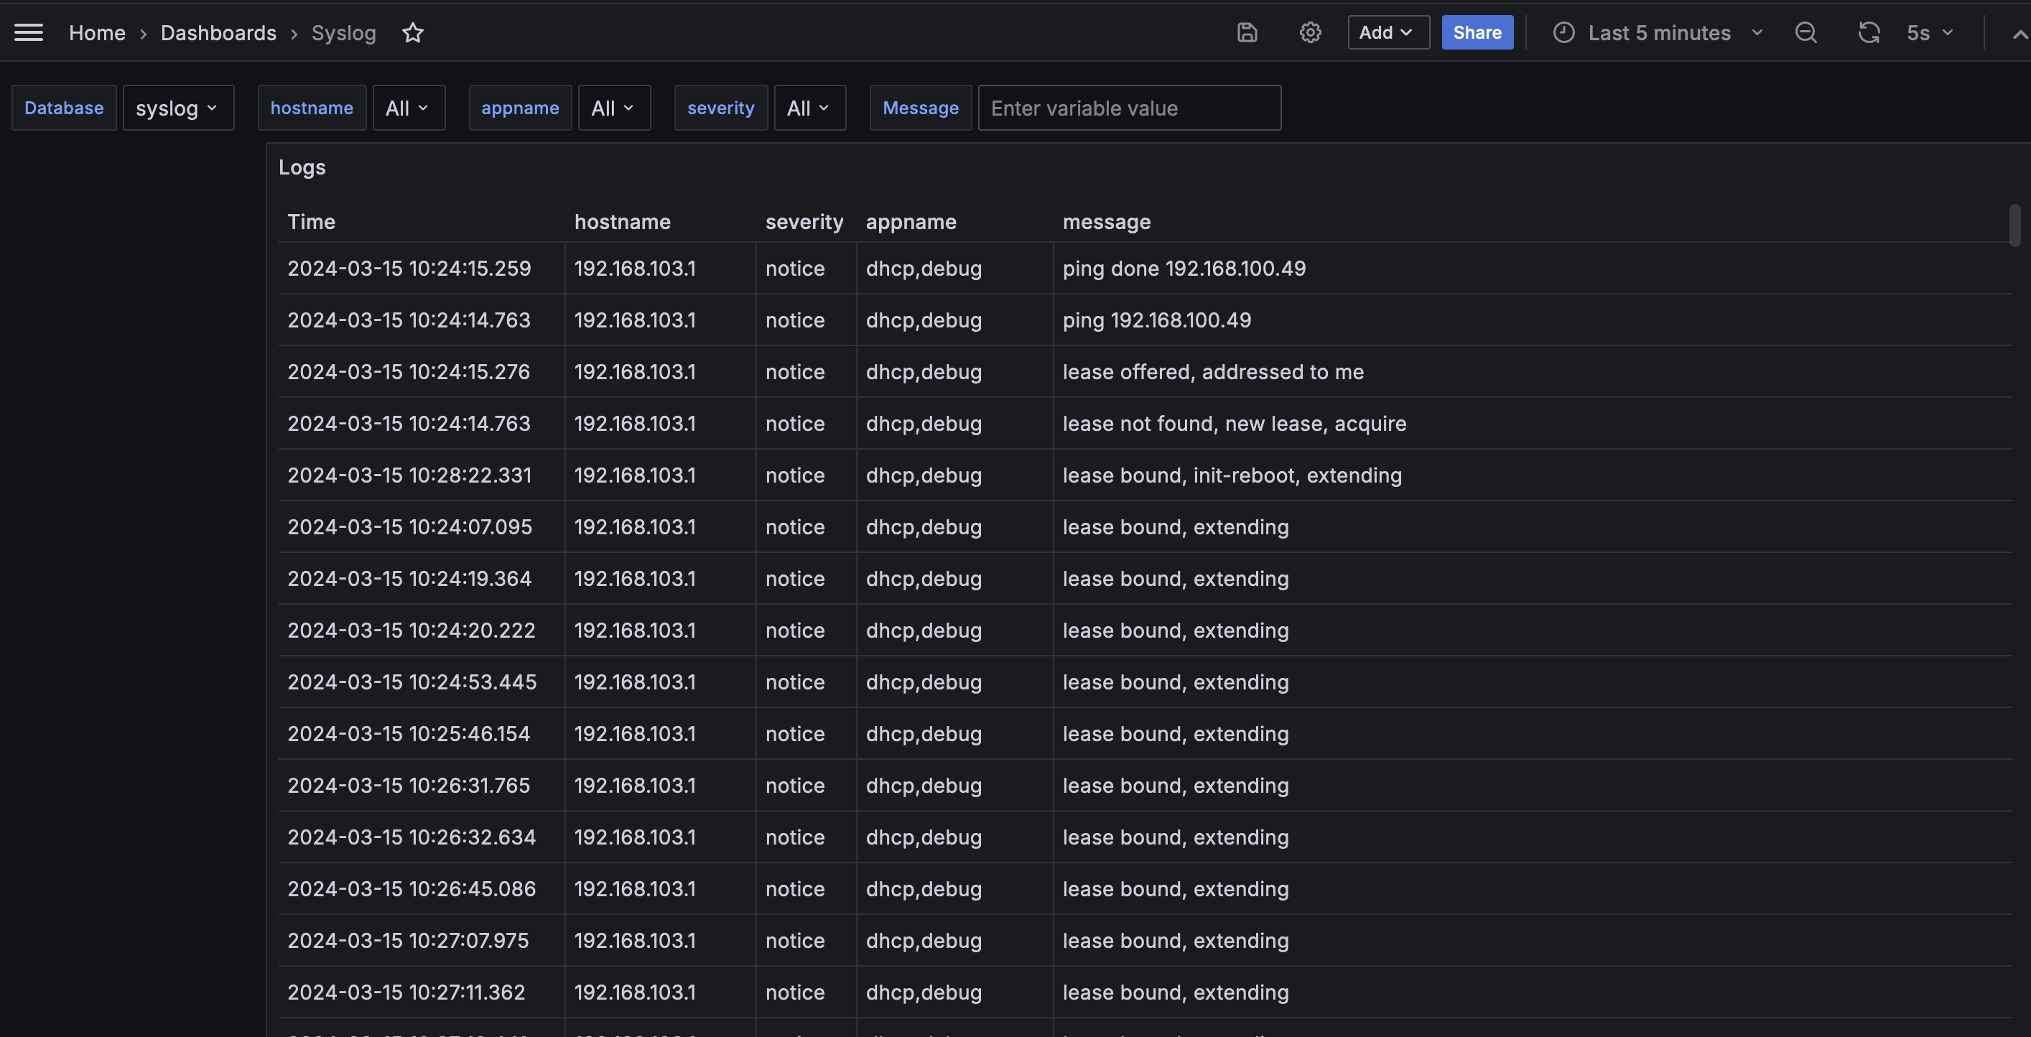Open the Logs panel title
The image size is (2031, 1037).
pyautogui.click(x=302, y=167)
